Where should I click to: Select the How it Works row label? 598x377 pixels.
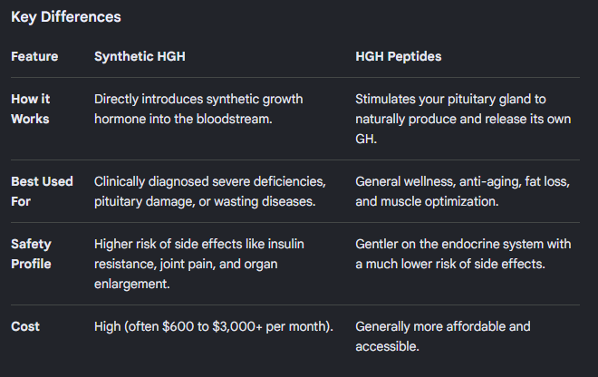pos(31,109)
